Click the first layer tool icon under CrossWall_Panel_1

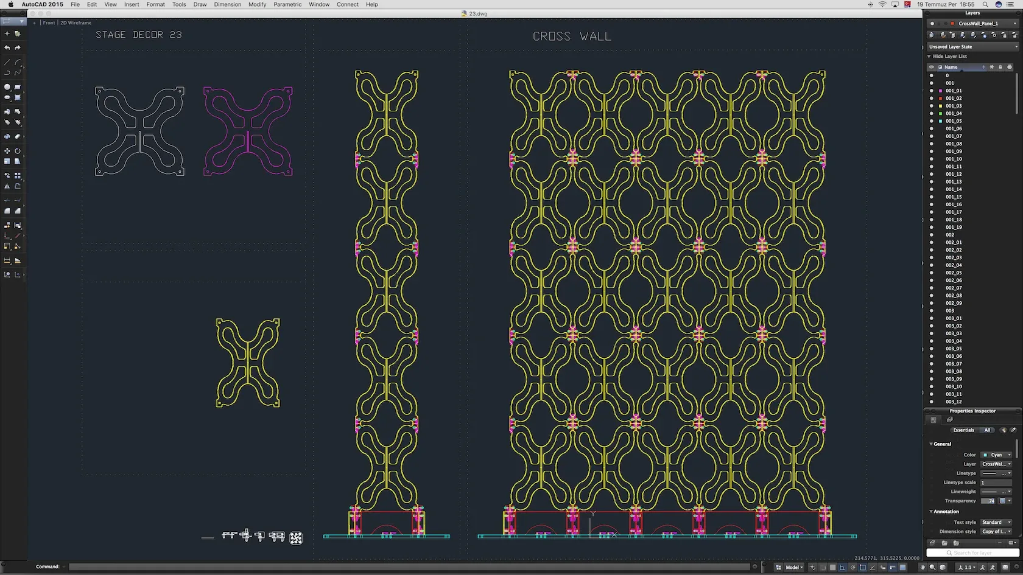coord(932,35)
